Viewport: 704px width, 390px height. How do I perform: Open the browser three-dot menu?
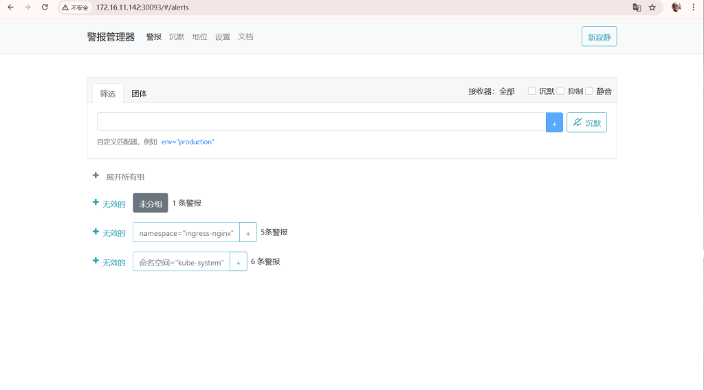693,7
